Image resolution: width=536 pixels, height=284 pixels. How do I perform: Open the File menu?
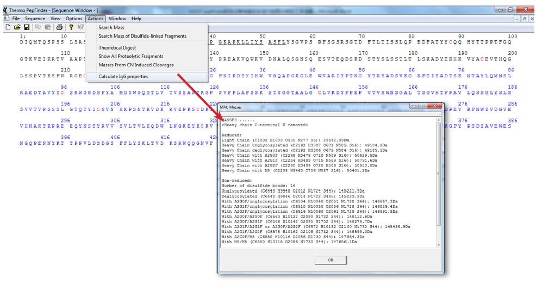click(16, 18)
